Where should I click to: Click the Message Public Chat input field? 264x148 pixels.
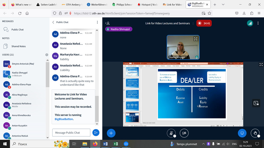[71, 133]
